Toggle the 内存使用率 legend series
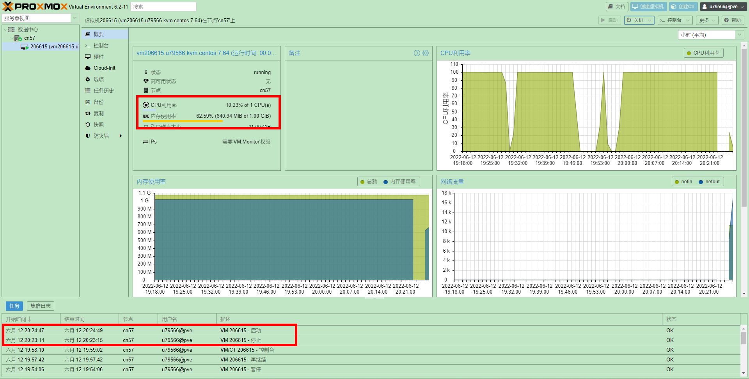This screenshot has width=749, height=379. pyautogui.click(x=400, y=182)
